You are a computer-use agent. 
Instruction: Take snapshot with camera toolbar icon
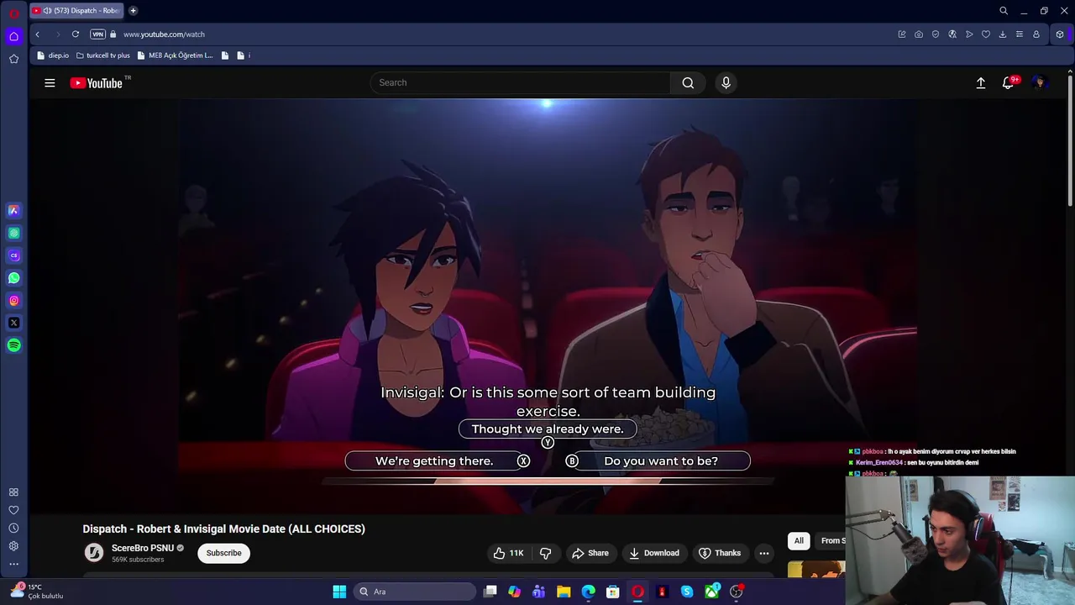[x=919, y=34]
